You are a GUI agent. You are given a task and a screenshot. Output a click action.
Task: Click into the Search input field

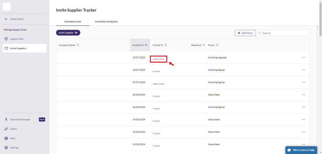pos(285,33)
